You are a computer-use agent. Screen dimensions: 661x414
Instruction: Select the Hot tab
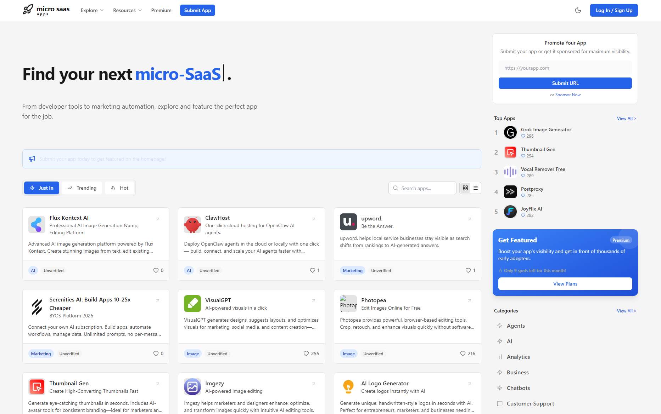120,188
